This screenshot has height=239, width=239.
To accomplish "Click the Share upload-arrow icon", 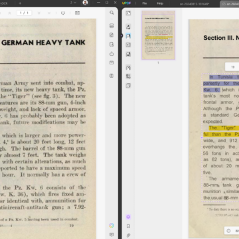I will [112, 54].
